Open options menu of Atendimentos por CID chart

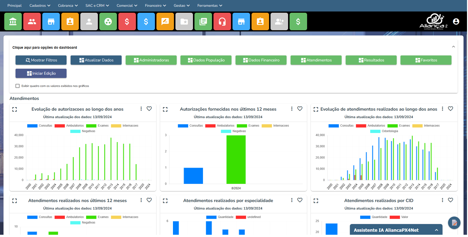pyautogui.click(x=442, y=200)
